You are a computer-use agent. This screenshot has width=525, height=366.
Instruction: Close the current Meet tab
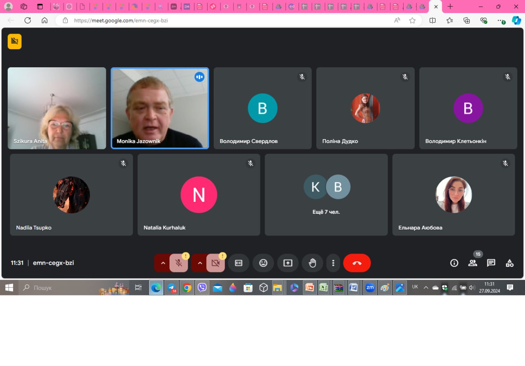(x=436, y=7)
